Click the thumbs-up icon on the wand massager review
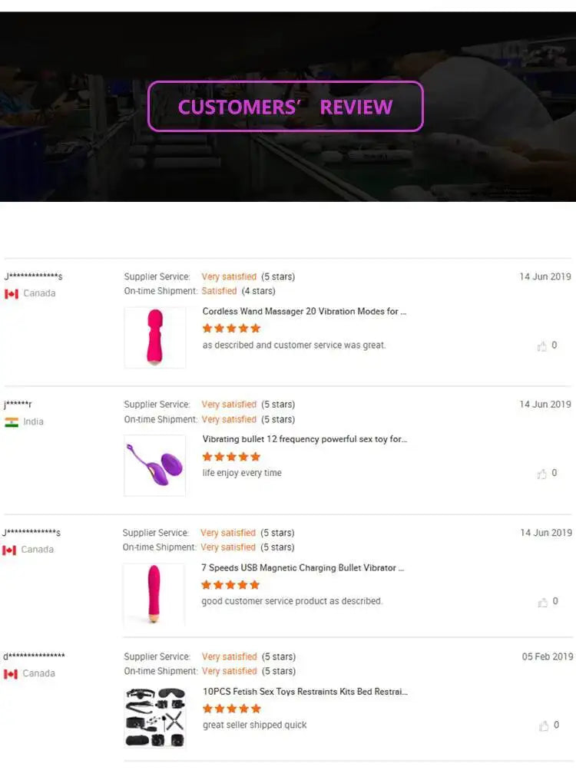The width and height of the screenshot is (576, 780). pos(544,345)
